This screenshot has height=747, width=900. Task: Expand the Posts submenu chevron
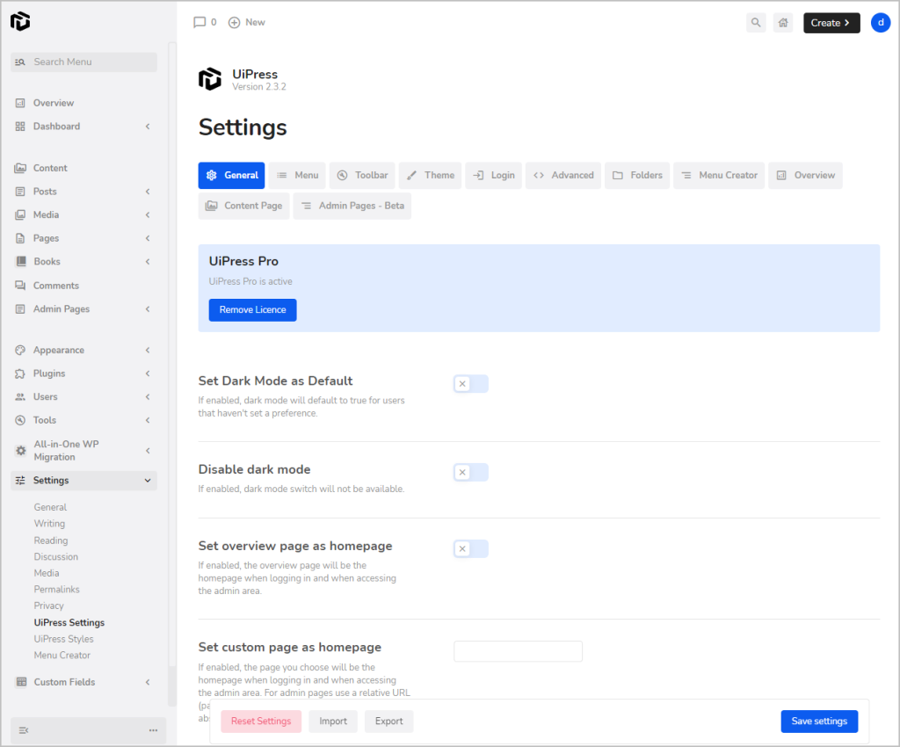pos(148,192)
